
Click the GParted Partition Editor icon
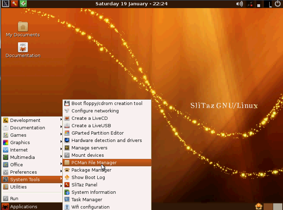(67, 133)
